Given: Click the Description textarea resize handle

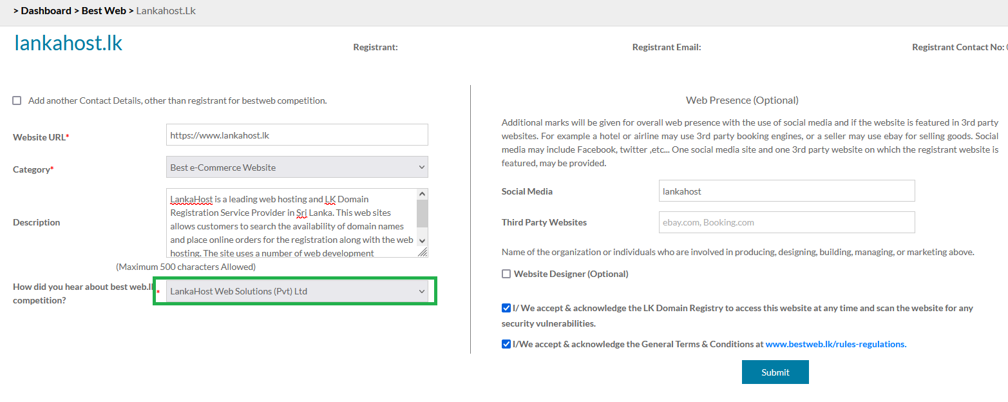Looking at the screenshot, I should [423, 253].
